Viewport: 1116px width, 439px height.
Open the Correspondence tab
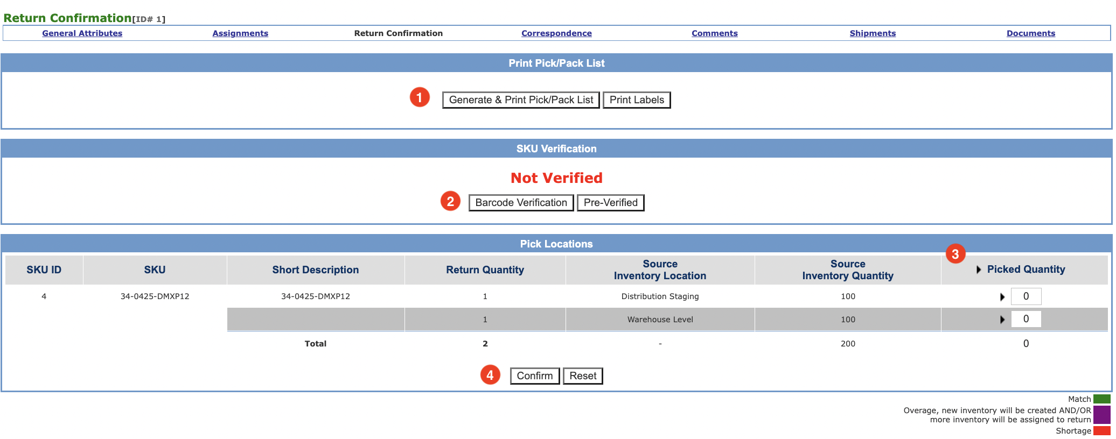(556, 33)
